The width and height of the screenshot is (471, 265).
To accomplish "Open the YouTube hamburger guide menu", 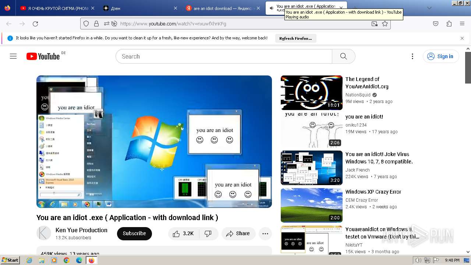I will coord(13,56).
